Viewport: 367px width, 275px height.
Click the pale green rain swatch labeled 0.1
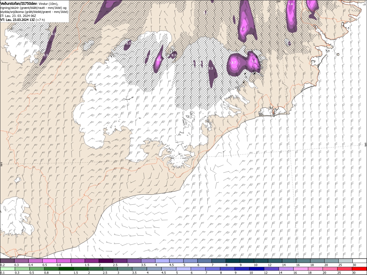click(7, 269)
